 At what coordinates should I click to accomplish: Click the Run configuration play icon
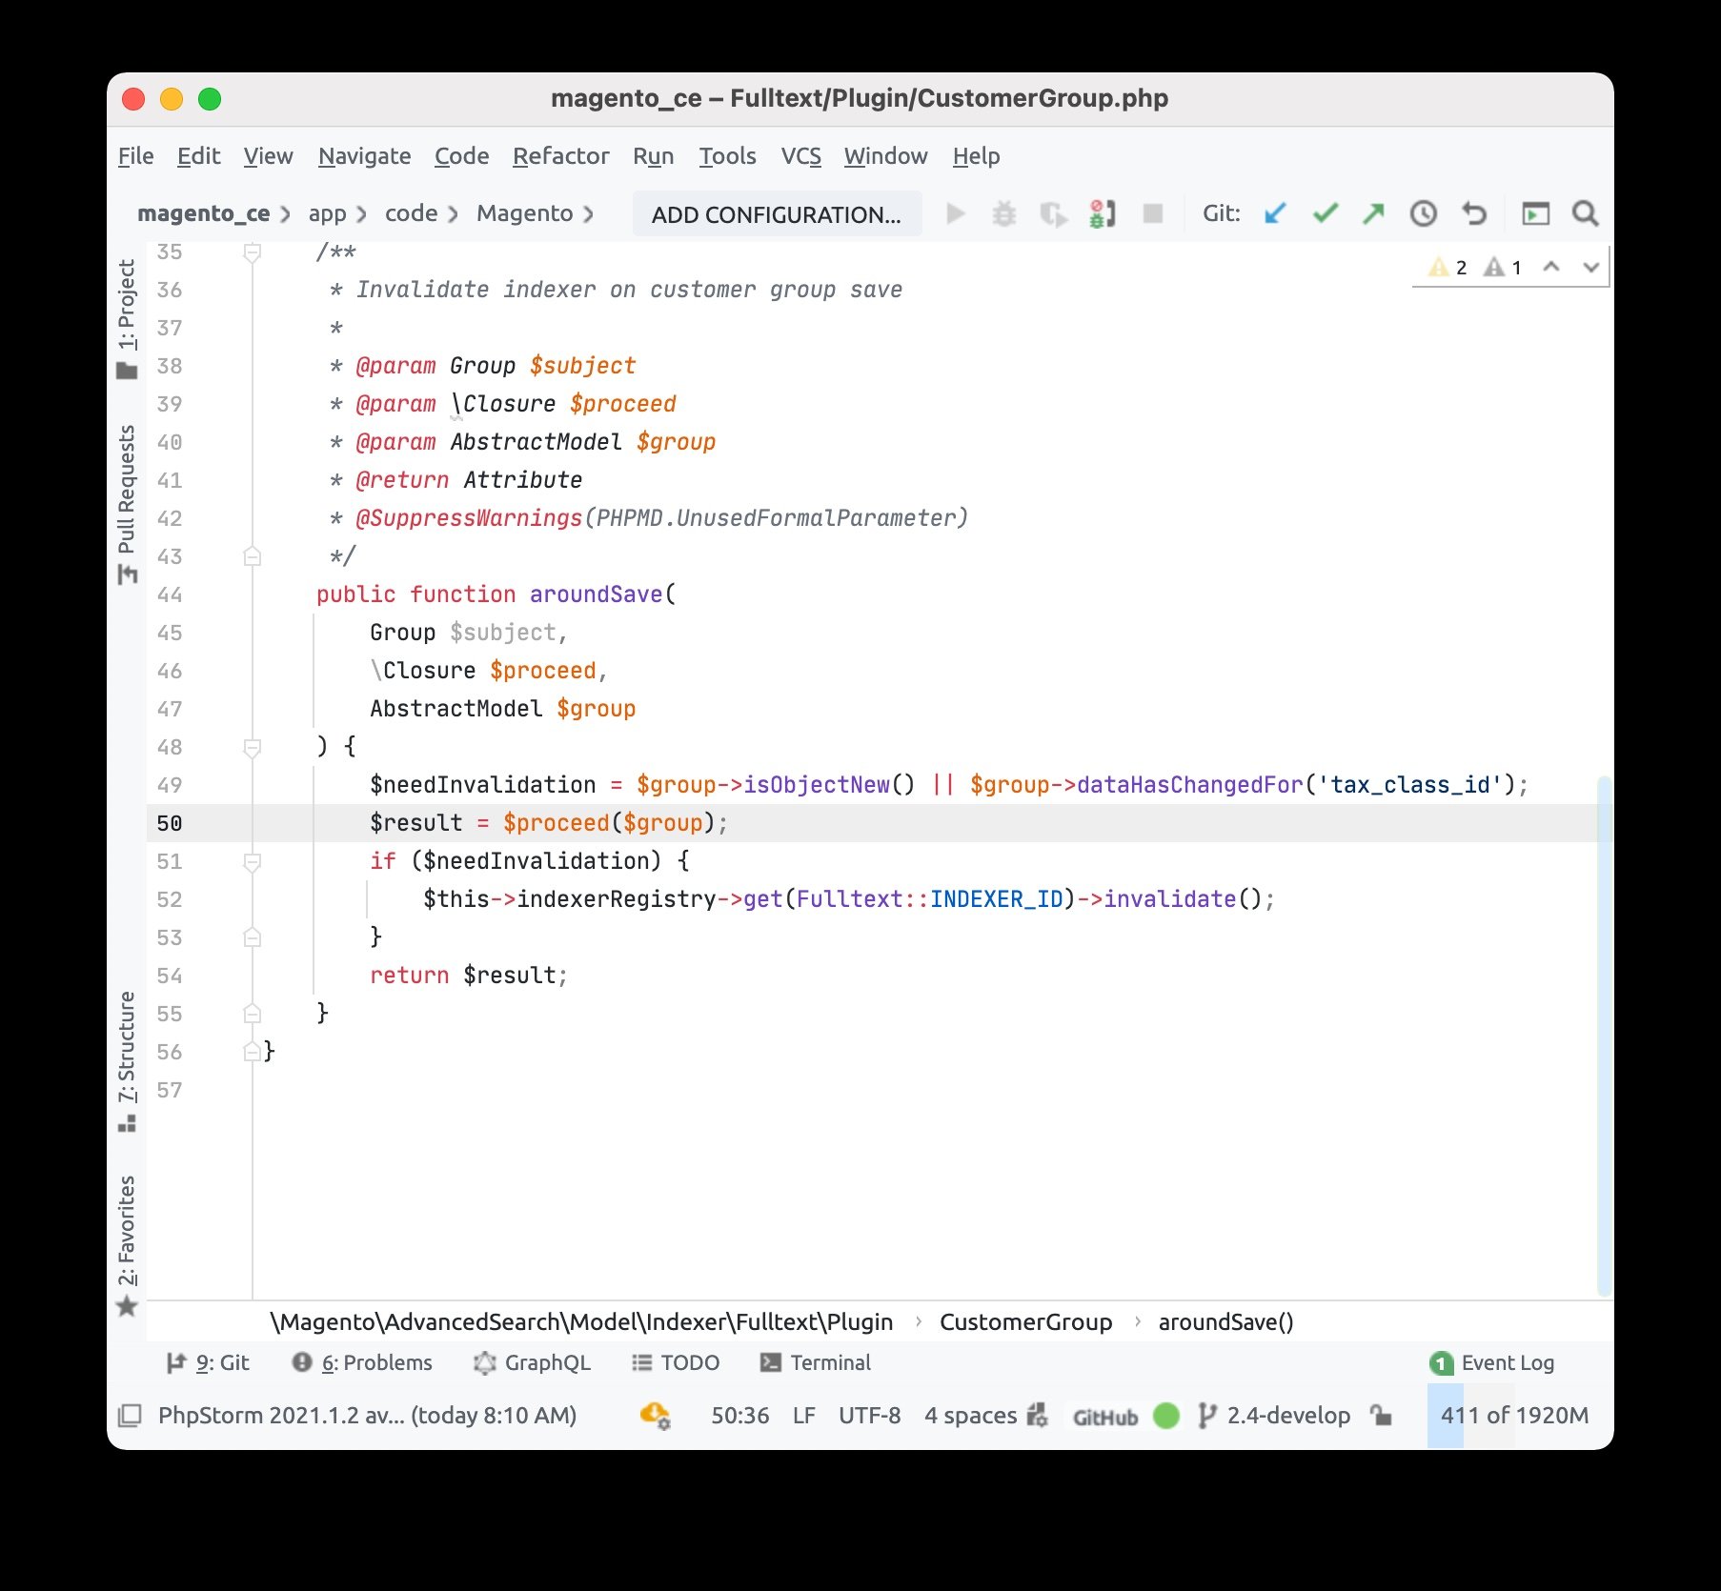(955, 213)
